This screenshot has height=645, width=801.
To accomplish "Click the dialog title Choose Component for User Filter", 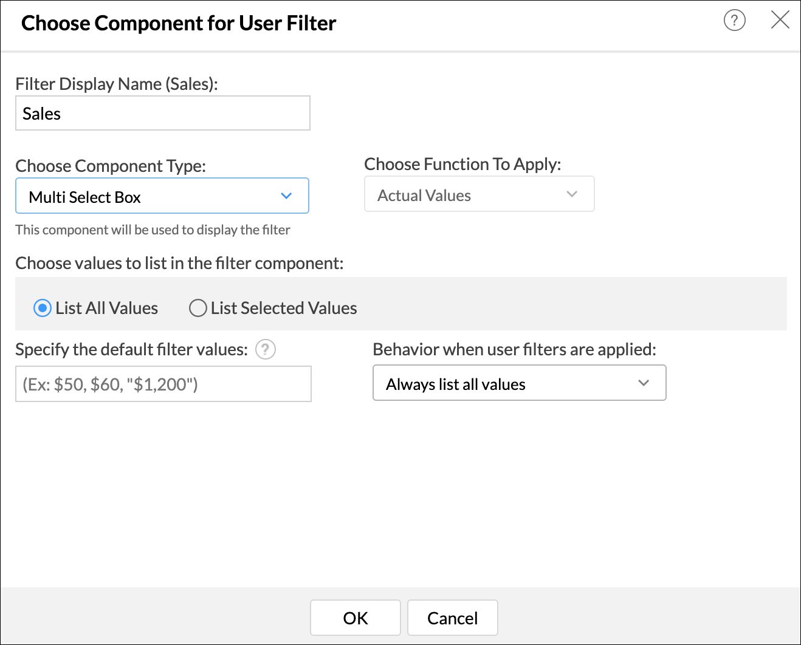I will pyautogui.click(x=178, y=23).
